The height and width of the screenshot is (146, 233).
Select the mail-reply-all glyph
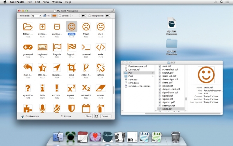click(x=28, y=68)
